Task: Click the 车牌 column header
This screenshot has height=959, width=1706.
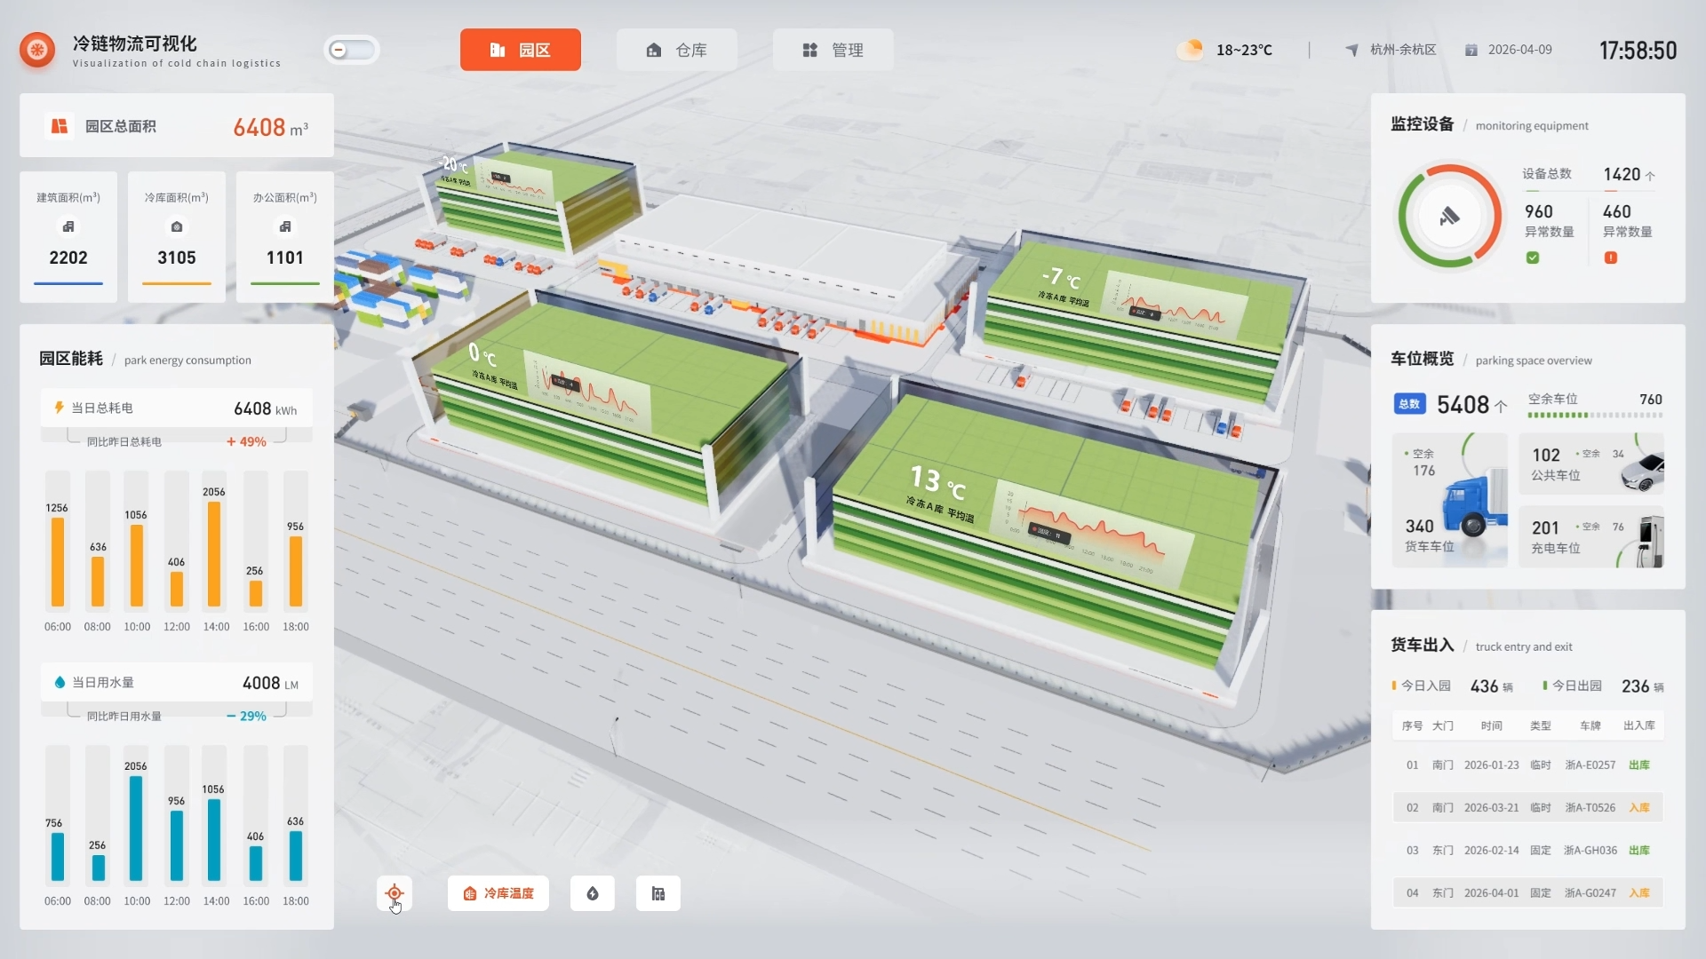Action: pos(1590,725)
